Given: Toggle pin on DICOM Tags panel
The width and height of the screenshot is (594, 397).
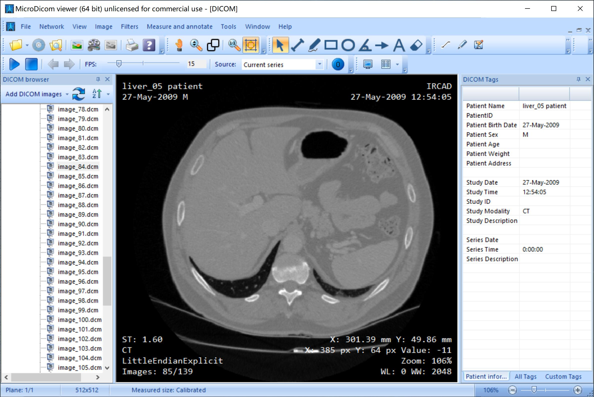Looking at the screenshot, I should pos(578,79).
